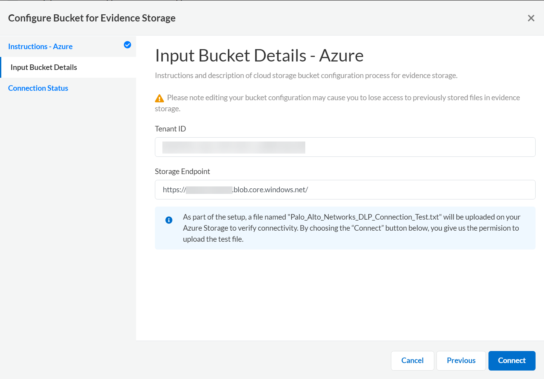544x379 pixels.
Task: Click the blue completed checkmark icon
Action: tap(127, 45)
